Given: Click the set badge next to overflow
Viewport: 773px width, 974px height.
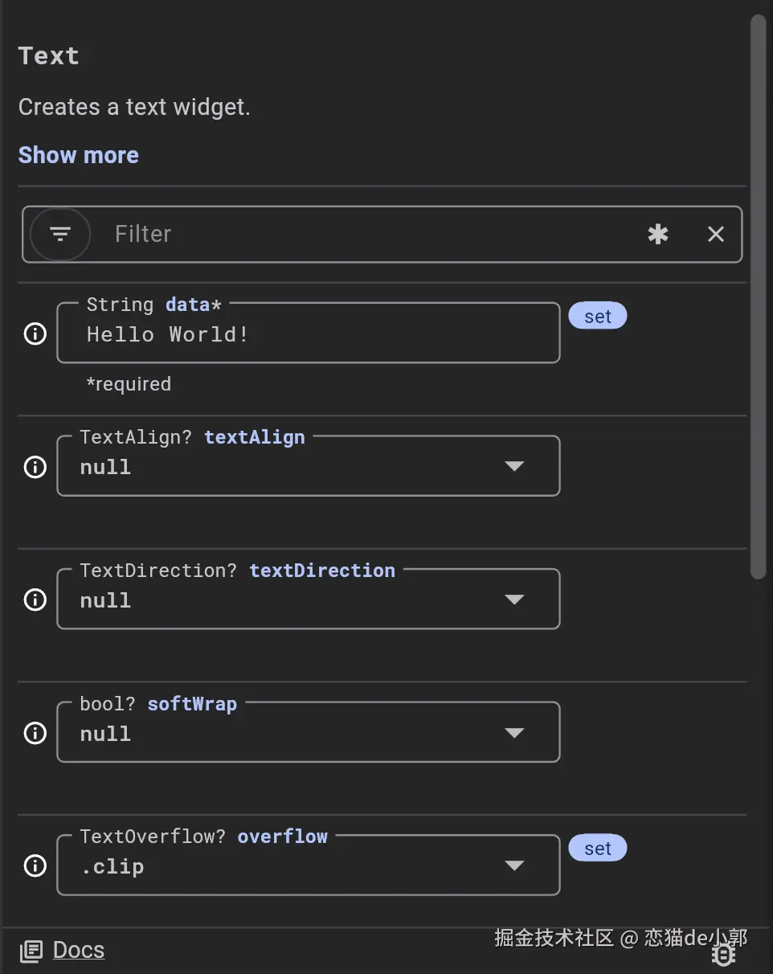Looking at the screenshot, I should pos(597,849).
